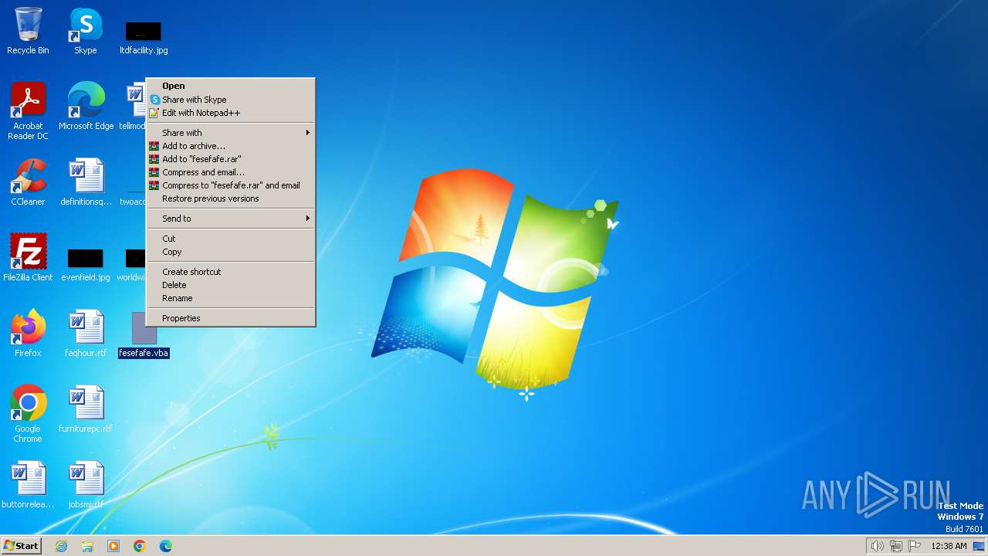The image size is (988, 556).
Task: Choose Restore previous versions
Action: pos(231,198)
